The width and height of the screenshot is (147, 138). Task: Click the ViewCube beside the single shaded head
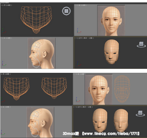click(x=141, y=45)
